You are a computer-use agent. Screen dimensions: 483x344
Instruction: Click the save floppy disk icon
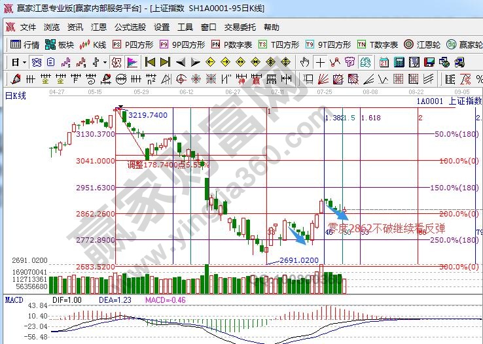pos(429,63)
